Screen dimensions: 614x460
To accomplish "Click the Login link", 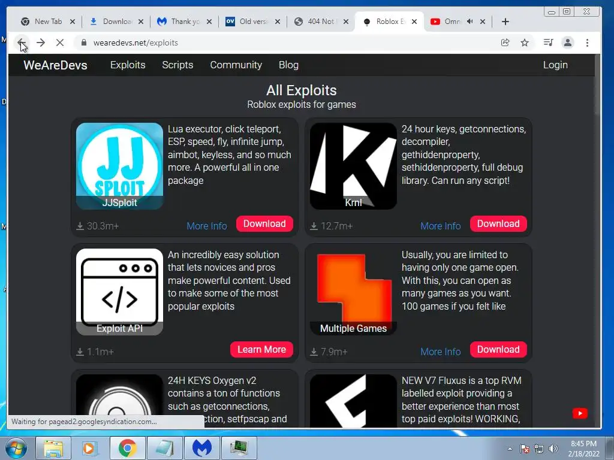I will pyautogui.click(x=555, y=65).
